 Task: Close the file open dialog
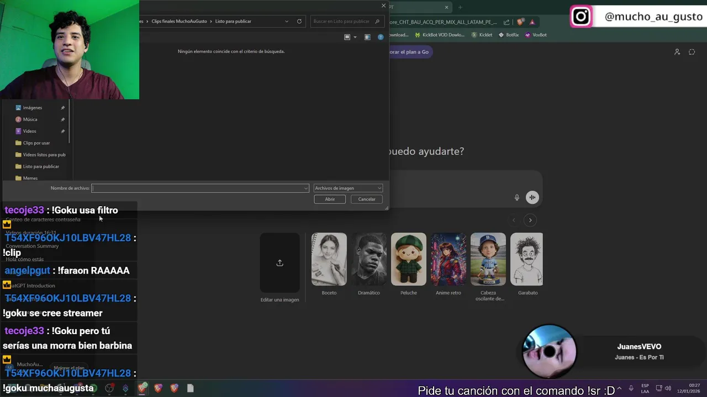tap(384, 6)
